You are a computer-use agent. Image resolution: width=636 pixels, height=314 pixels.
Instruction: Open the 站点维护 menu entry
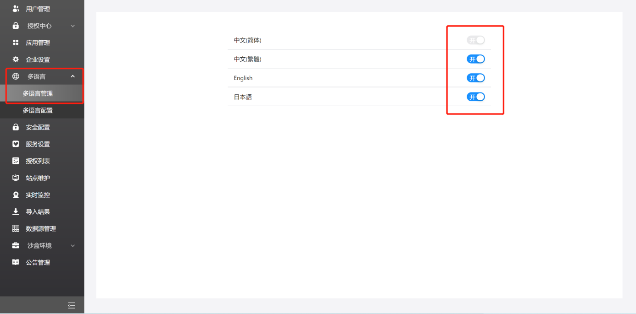[x=39, y=178]
